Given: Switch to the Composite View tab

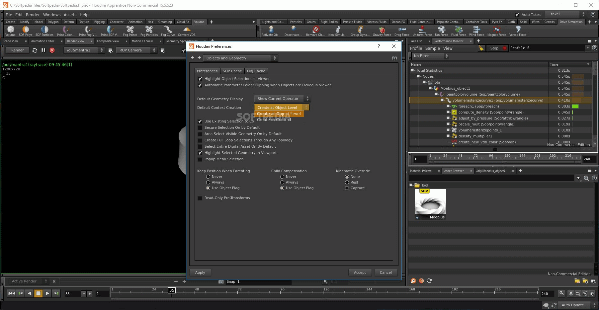Looking at the screenshot, I should 108,41.
